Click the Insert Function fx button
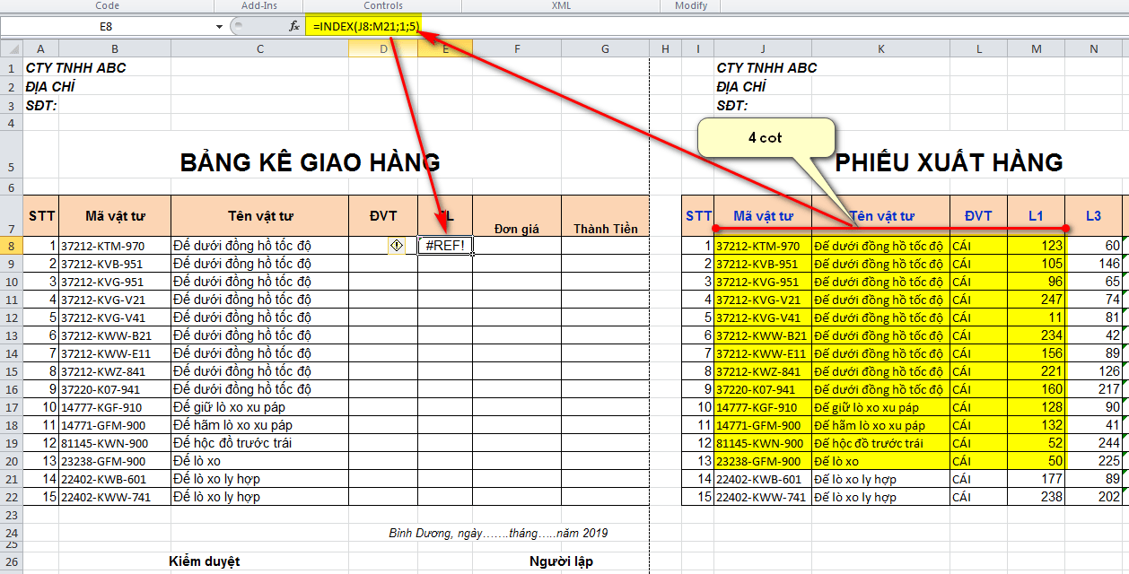Screen dimensions: 1129x574 [x=293, y=27]
